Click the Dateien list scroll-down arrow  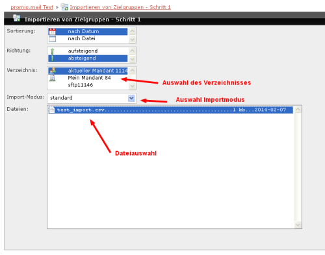(x=298, y=225)
